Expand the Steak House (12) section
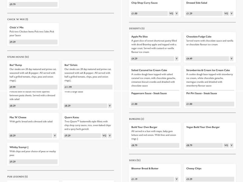This screenshot has height=182, width=243. click(x=18, y=57)
